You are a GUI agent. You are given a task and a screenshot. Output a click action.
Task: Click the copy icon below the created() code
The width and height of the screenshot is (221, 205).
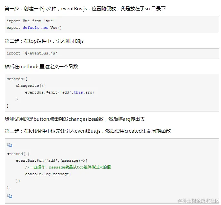coord(10,196)
